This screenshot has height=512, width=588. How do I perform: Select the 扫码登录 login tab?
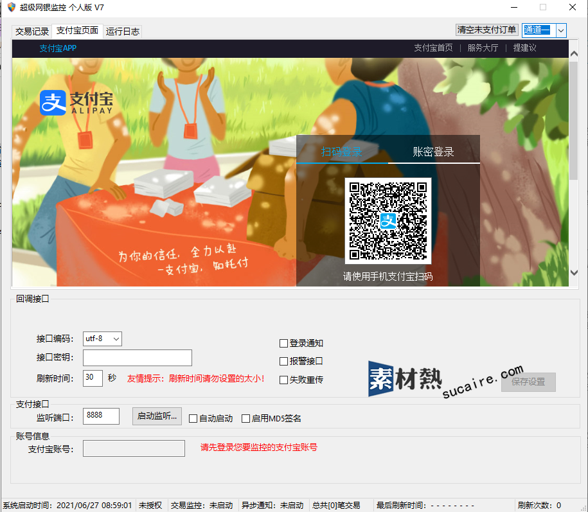pyautogui.click(x=342, y=152)
